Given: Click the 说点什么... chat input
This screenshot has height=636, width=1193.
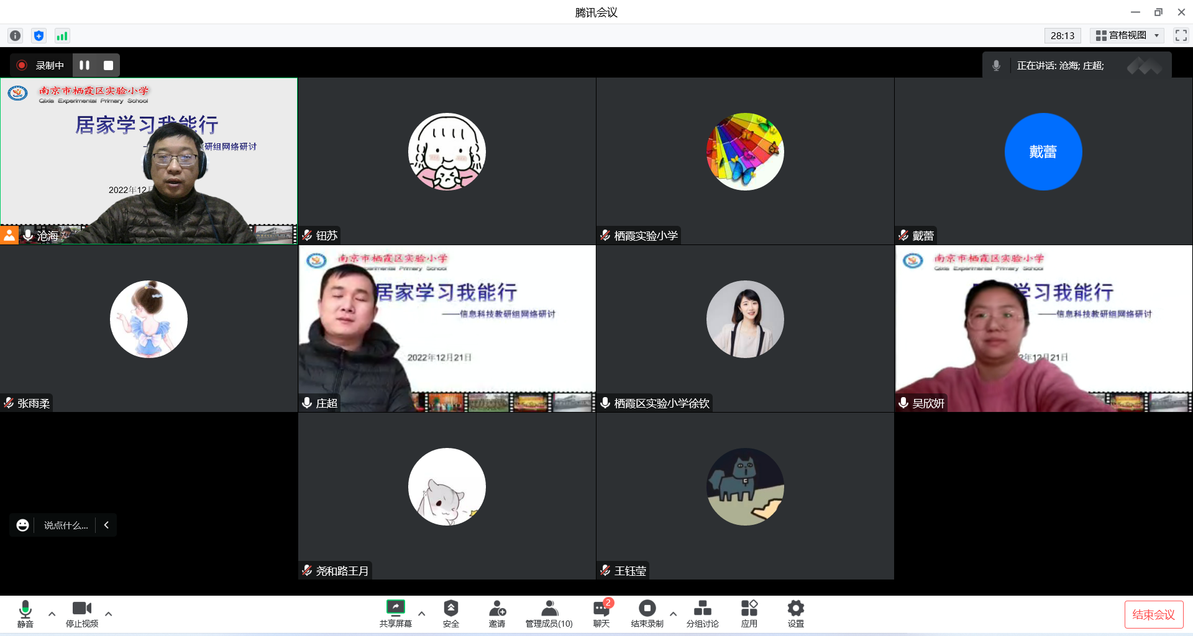Looking at the screenshot, I should pos(66,525).
